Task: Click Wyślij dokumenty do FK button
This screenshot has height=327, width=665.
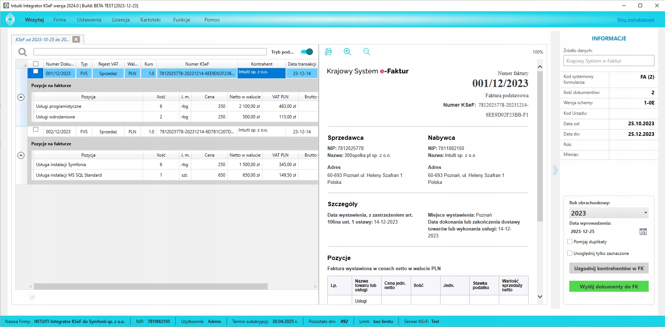Action: pos(609,287)
